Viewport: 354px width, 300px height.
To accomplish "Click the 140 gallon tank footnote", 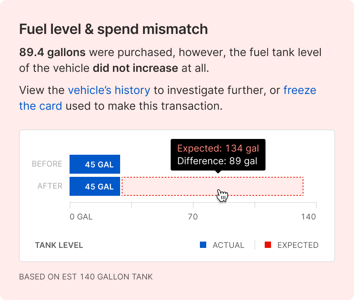I will pyautogui.click(x=86, y=277).
